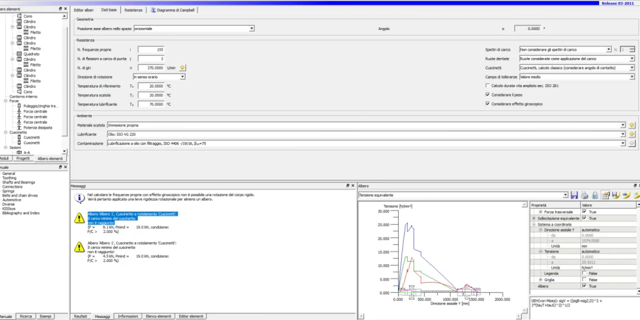Click the save diagram floppy disk icon
Viewport: 640px width, 320px height.
coord(574,195)
